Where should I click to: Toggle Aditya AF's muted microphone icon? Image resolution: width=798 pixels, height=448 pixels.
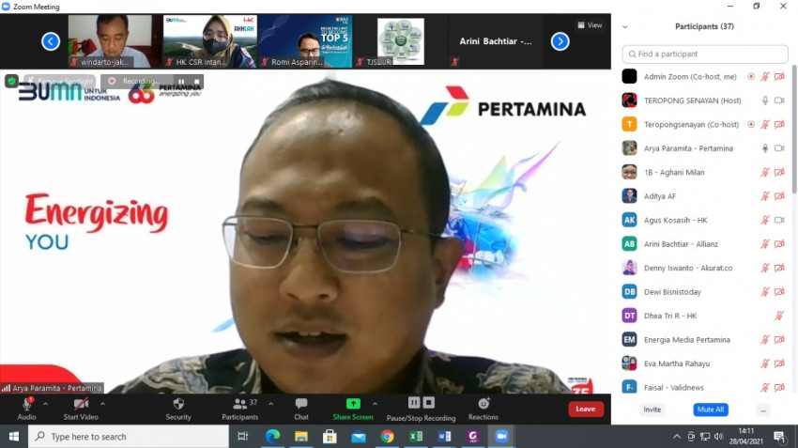click(x=765, y=196)
